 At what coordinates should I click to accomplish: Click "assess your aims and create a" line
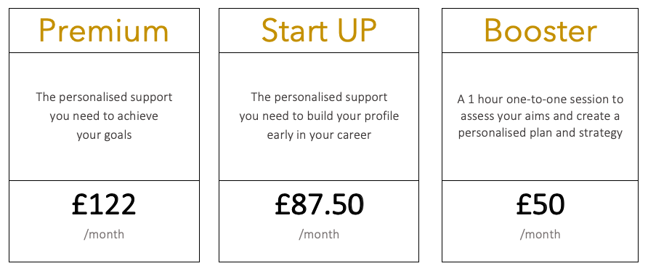pyautogui.click(x=540, y=116)
